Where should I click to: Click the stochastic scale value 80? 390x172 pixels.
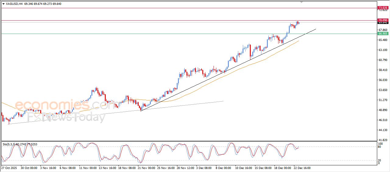[x=380, y=147]
